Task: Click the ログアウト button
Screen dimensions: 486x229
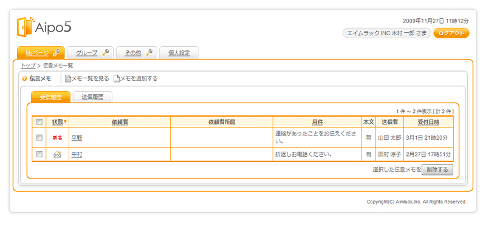Action: [451, 33]
